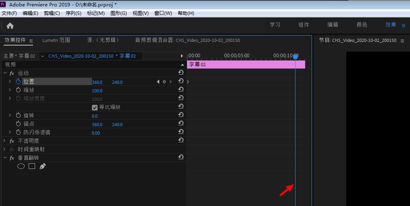The image size is (410, 206).
Task: Expand the 不透明度 effect
Action: (4, 141)
